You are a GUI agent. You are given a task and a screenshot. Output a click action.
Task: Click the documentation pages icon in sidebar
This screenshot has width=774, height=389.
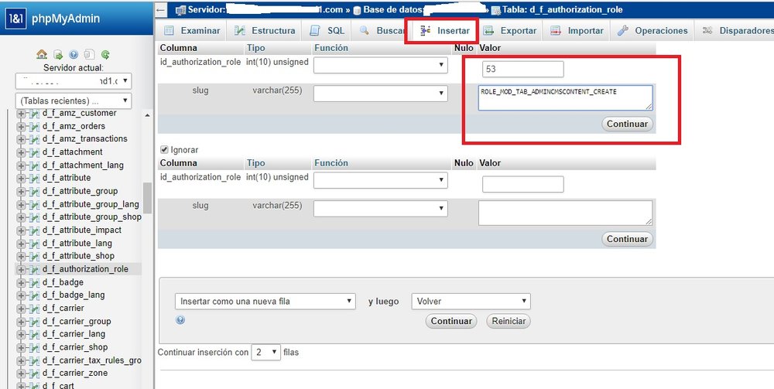point(89,55)
